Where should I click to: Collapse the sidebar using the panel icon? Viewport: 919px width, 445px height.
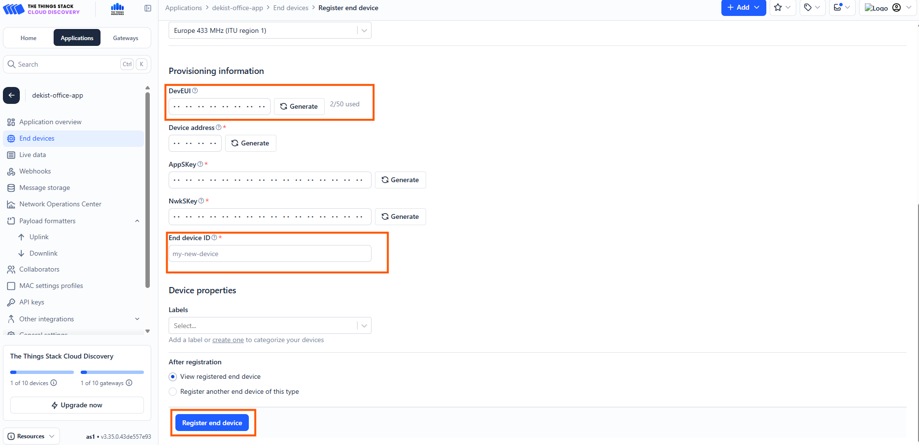click(148, 8)
